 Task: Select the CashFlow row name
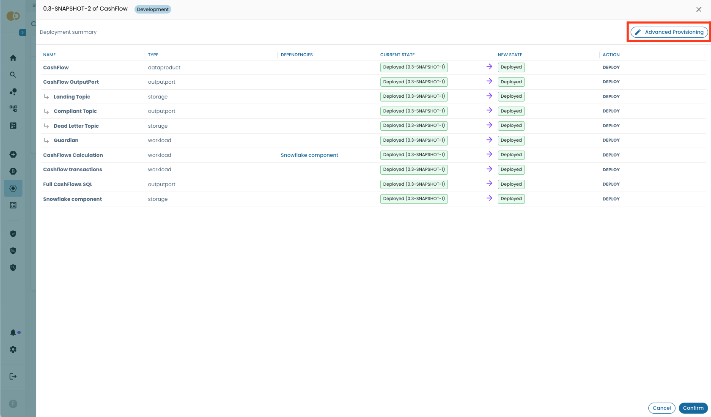click(x=56, y=68)
